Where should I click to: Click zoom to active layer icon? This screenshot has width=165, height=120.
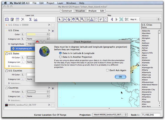click(x=127, y=19)
